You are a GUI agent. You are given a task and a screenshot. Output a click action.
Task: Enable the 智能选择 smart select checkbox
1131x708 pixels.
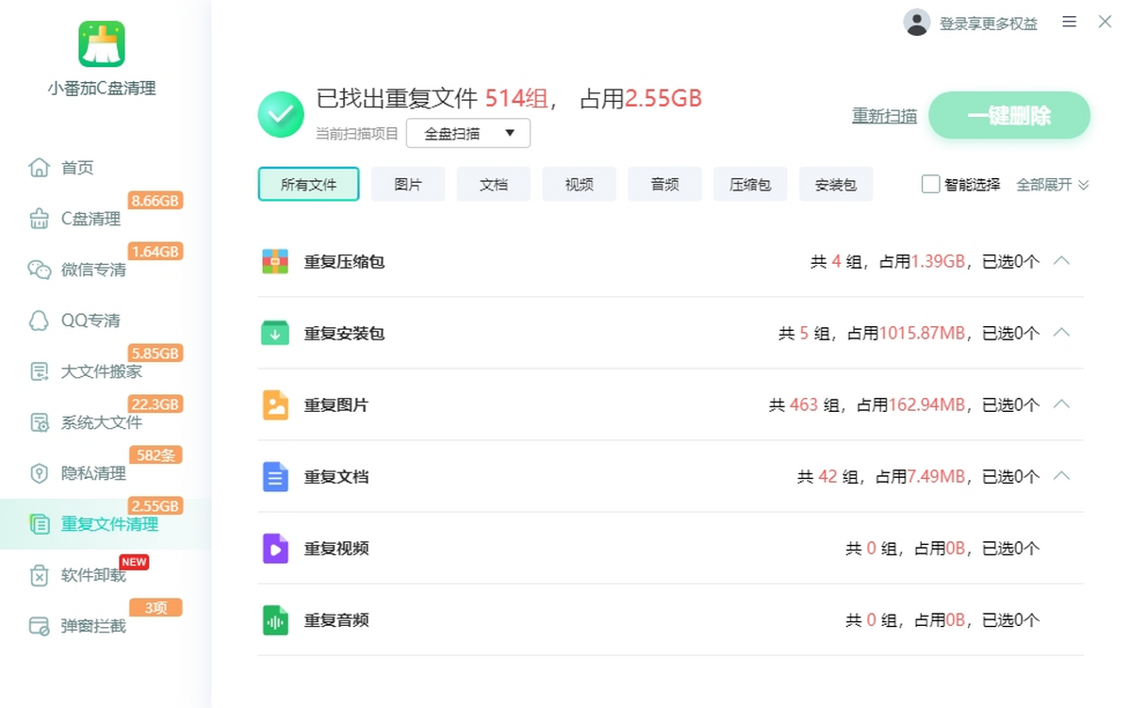931,185
